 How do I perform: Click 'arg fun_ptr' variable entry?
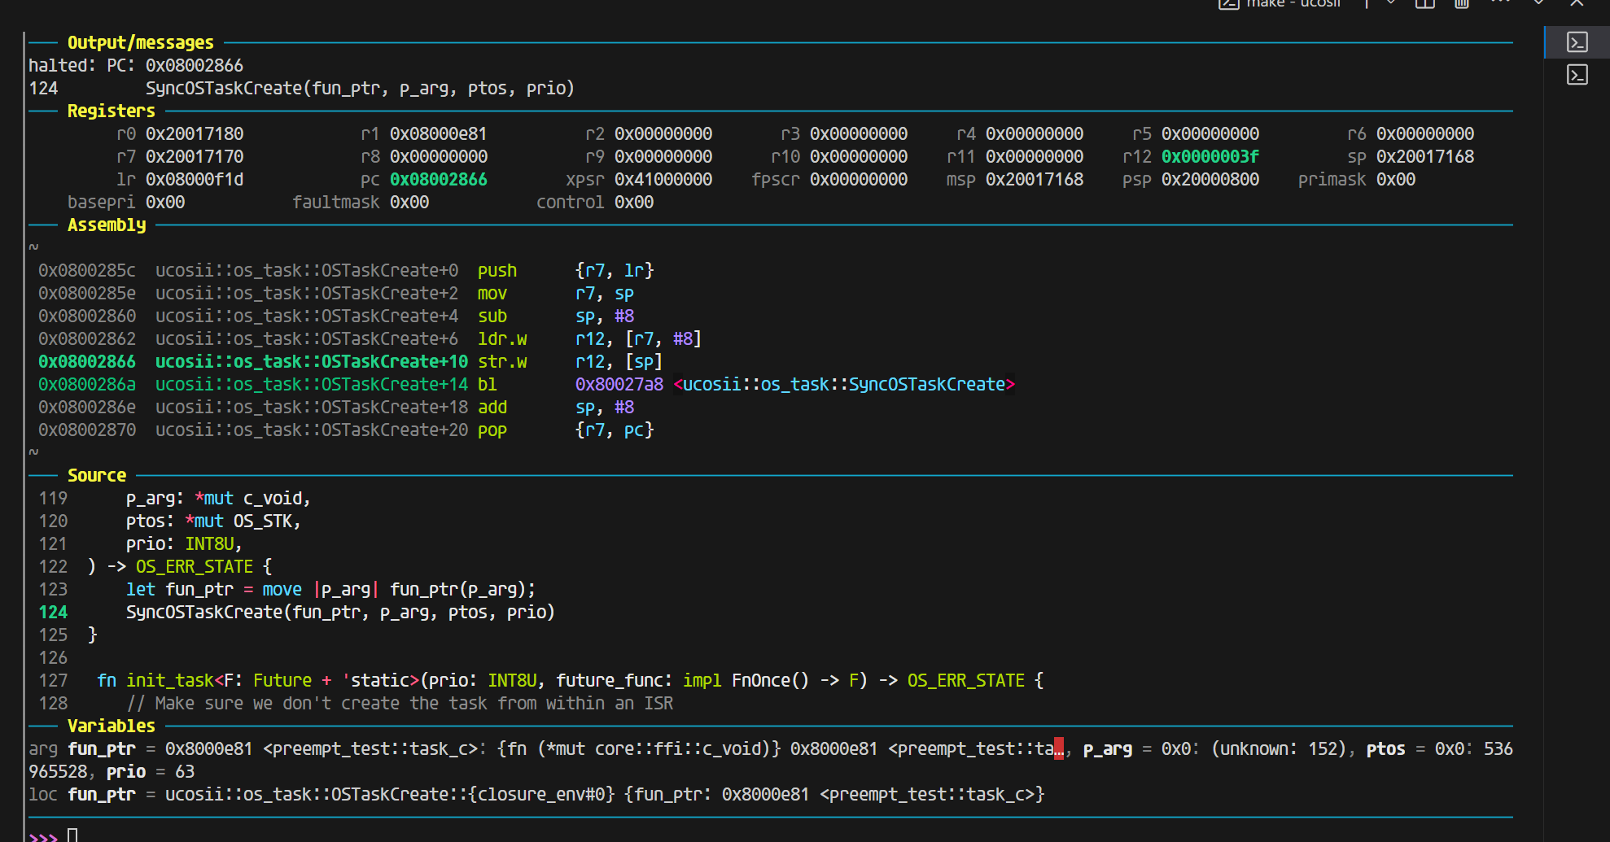(x=82, y=748)
